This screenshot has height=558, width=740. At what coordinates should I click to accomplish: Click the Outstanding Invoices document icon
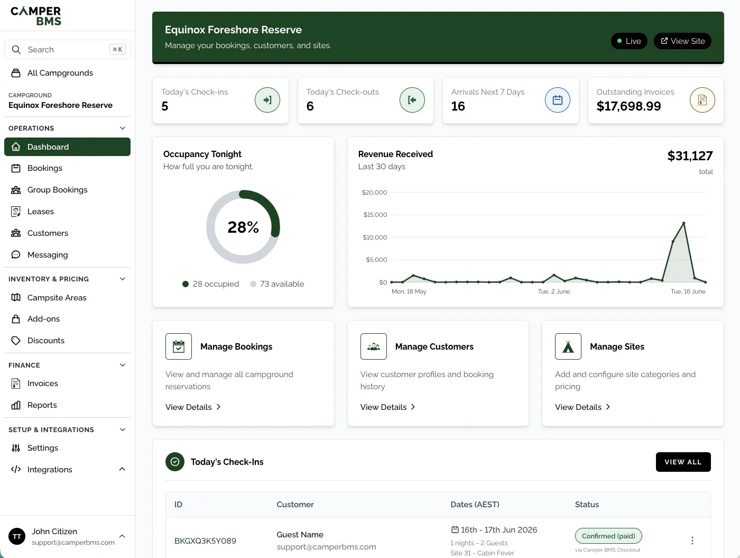pos(702,100)
